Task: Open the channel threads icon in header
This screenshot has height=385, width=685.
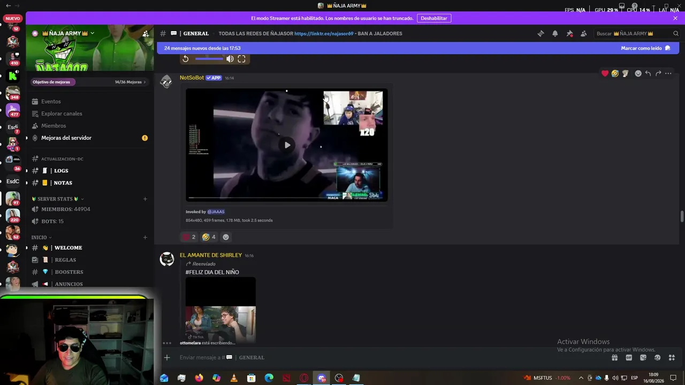Action: (x=541, y=33)
